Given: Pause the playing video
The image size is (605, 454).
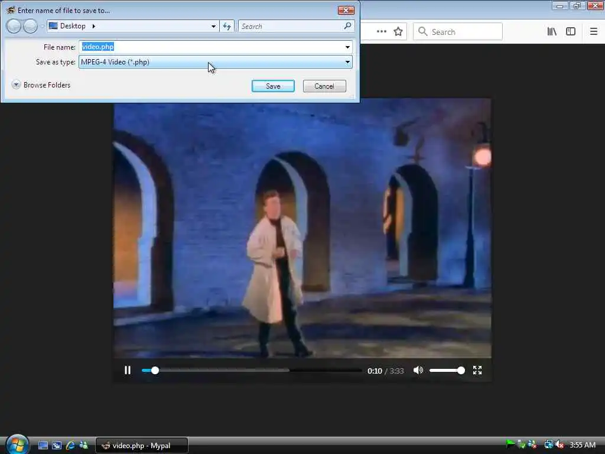Looking at the screenshot, I should 128,371.
